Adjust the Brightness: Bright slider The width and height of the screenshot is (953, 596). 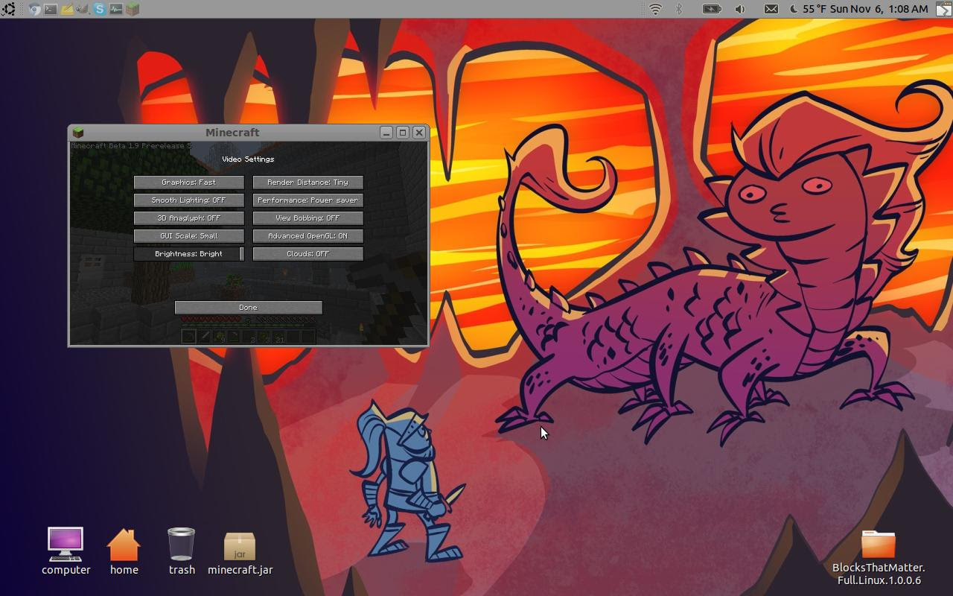coord(189,254)
